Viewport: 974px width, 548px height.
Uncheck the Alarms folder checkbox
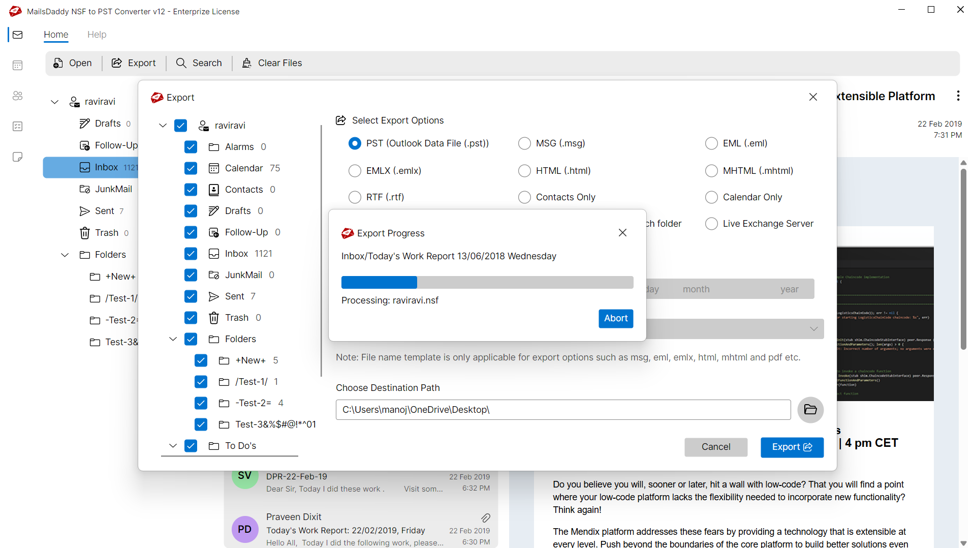[191, 147]
